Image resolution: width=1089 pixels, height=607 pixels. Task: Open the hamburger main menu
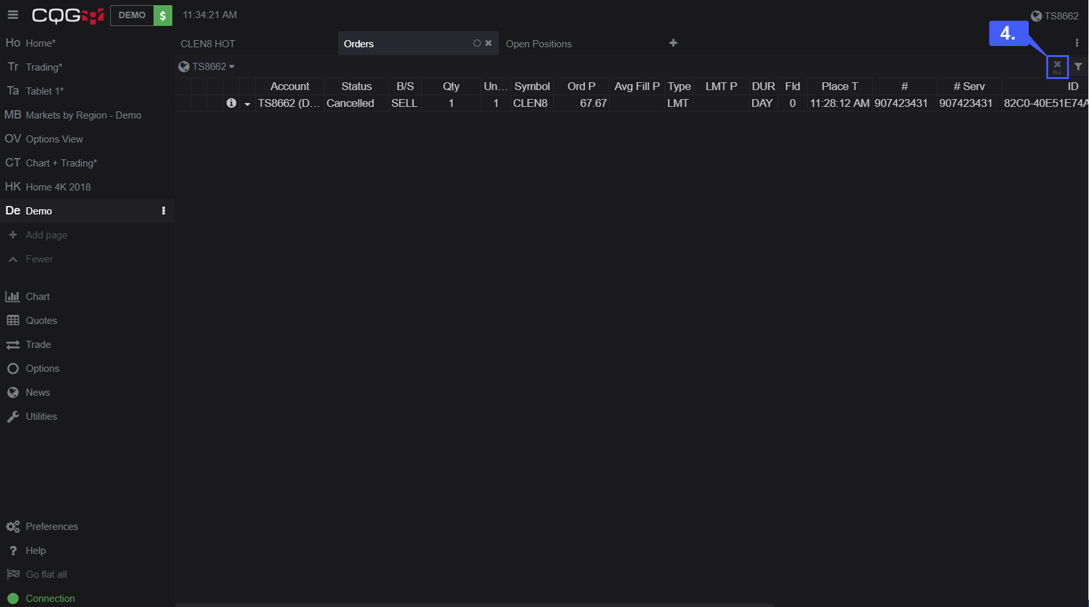click(13, 15)
